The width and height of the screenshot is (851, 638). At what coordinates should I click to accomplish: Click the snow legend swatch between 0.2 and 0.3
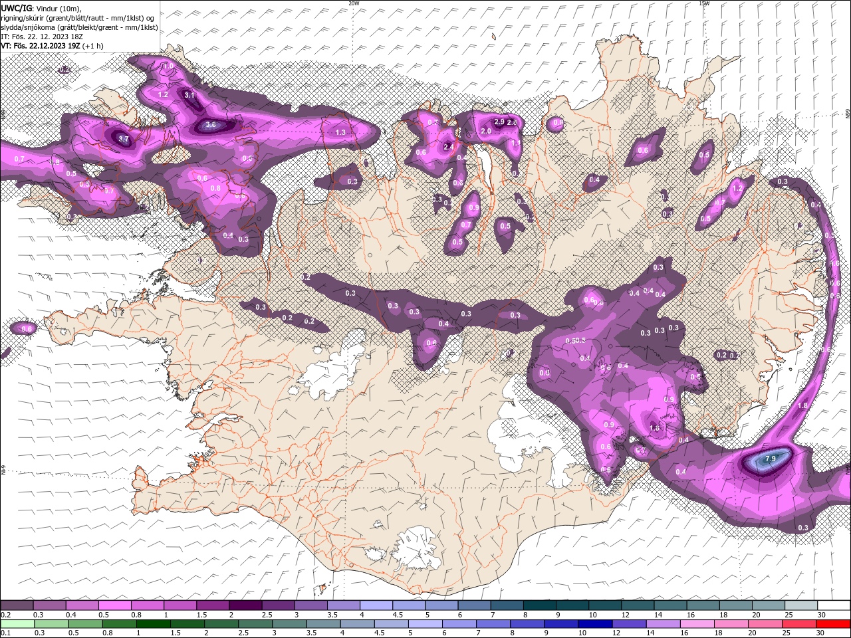tap(17, 605)
